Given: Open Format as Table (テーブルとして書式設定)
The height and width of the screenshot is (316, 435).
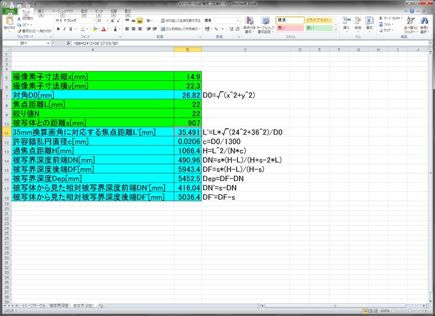Looking at the screenshot, I should click(265, 25).
